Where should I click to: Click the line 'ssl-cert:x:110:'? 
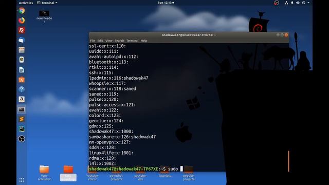coord(107,46)
